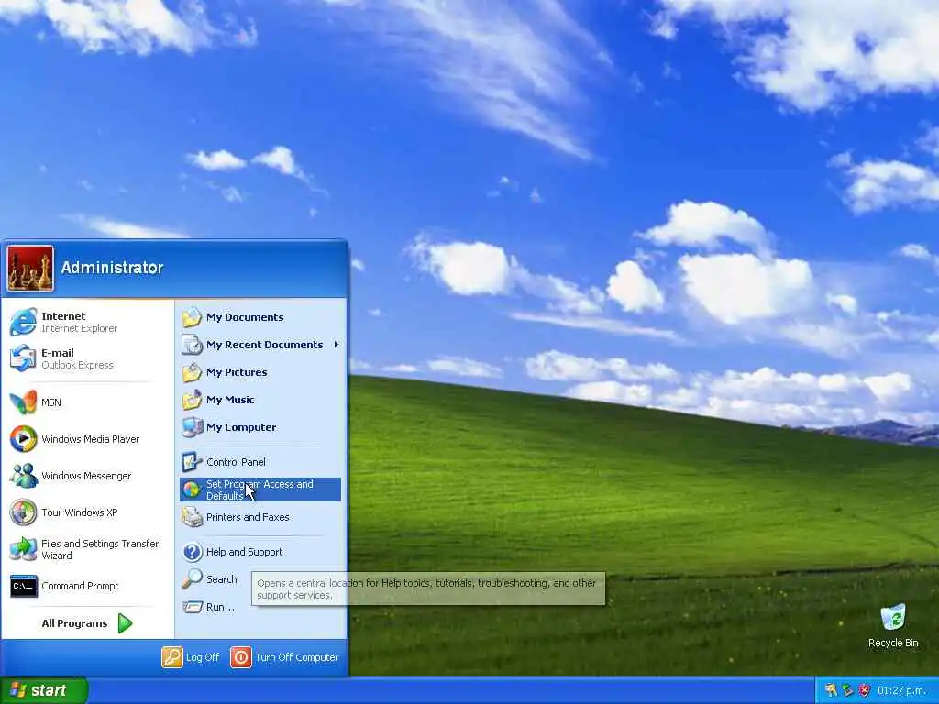Click the My Documents folder icon
Image resolution: width=939 pixels, height=704 pixels.
click(192, 317)
